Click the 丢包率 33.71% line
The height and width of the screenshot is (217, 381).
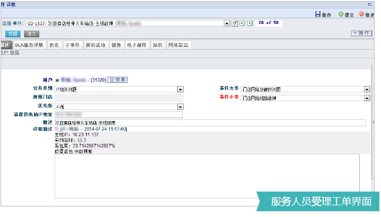tap(85, 146)
